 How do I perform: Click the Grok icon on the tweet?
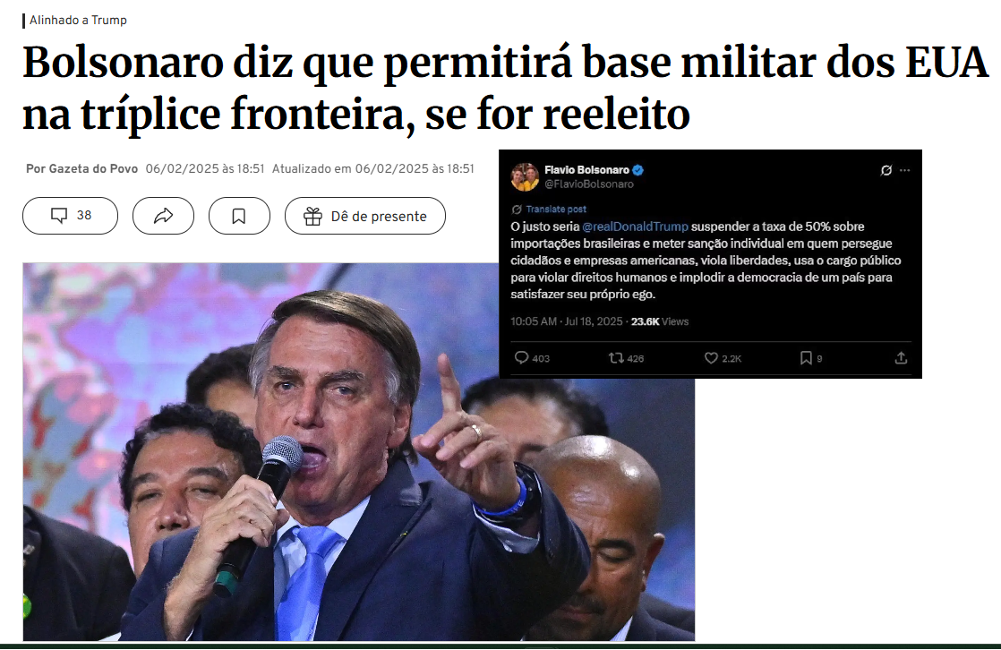click(x=886, y=170)
